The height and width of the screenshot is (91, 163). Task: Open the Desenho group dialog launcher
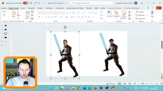point(133,21)
